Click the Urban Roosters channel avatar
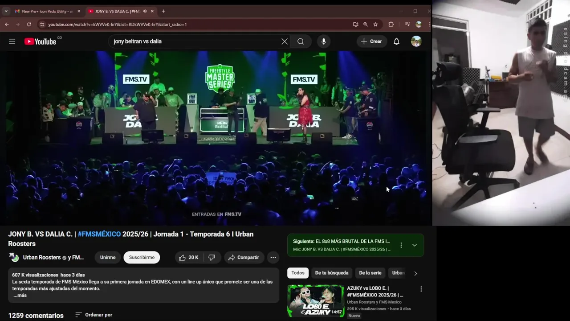The height and width of the screenshot is (321, 570). point(14,257)
